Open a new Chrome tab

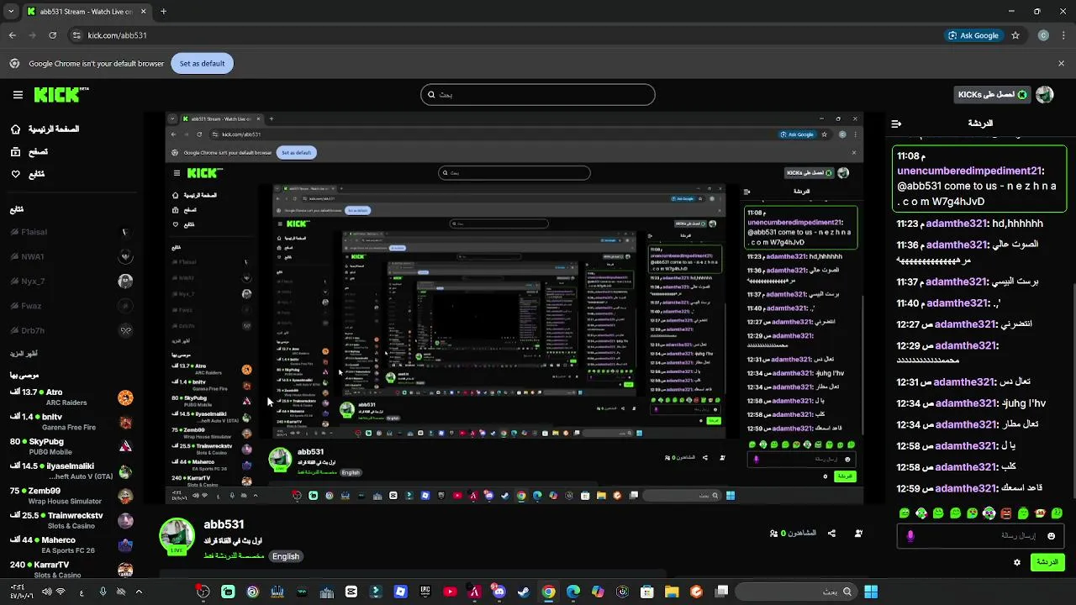click(x=163, y=12)
